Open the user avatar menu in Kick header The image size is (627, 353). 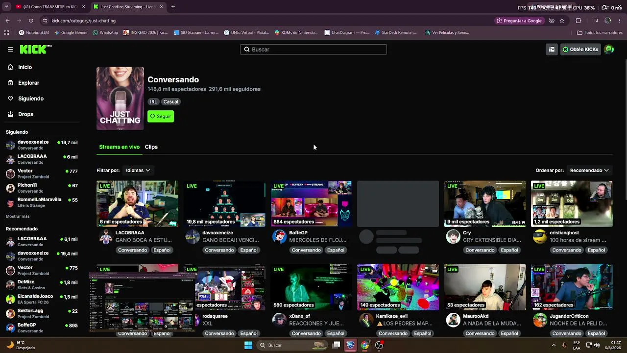pos(609,50)
